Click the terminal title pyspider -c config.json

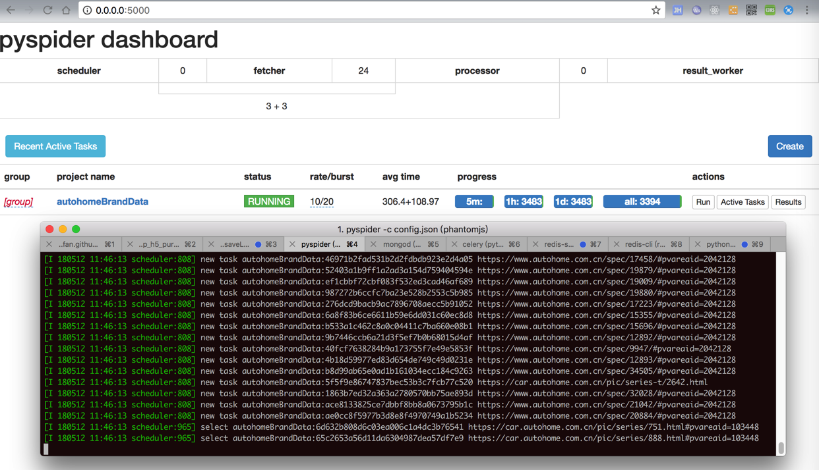click(413, 229)
